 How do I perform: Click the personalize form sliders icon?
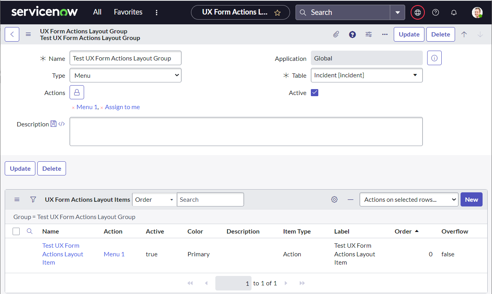(369, 34)
